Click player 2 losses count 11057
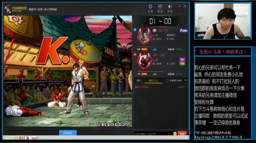This screenshot has width=256, height=143. (x=171, y=64)
